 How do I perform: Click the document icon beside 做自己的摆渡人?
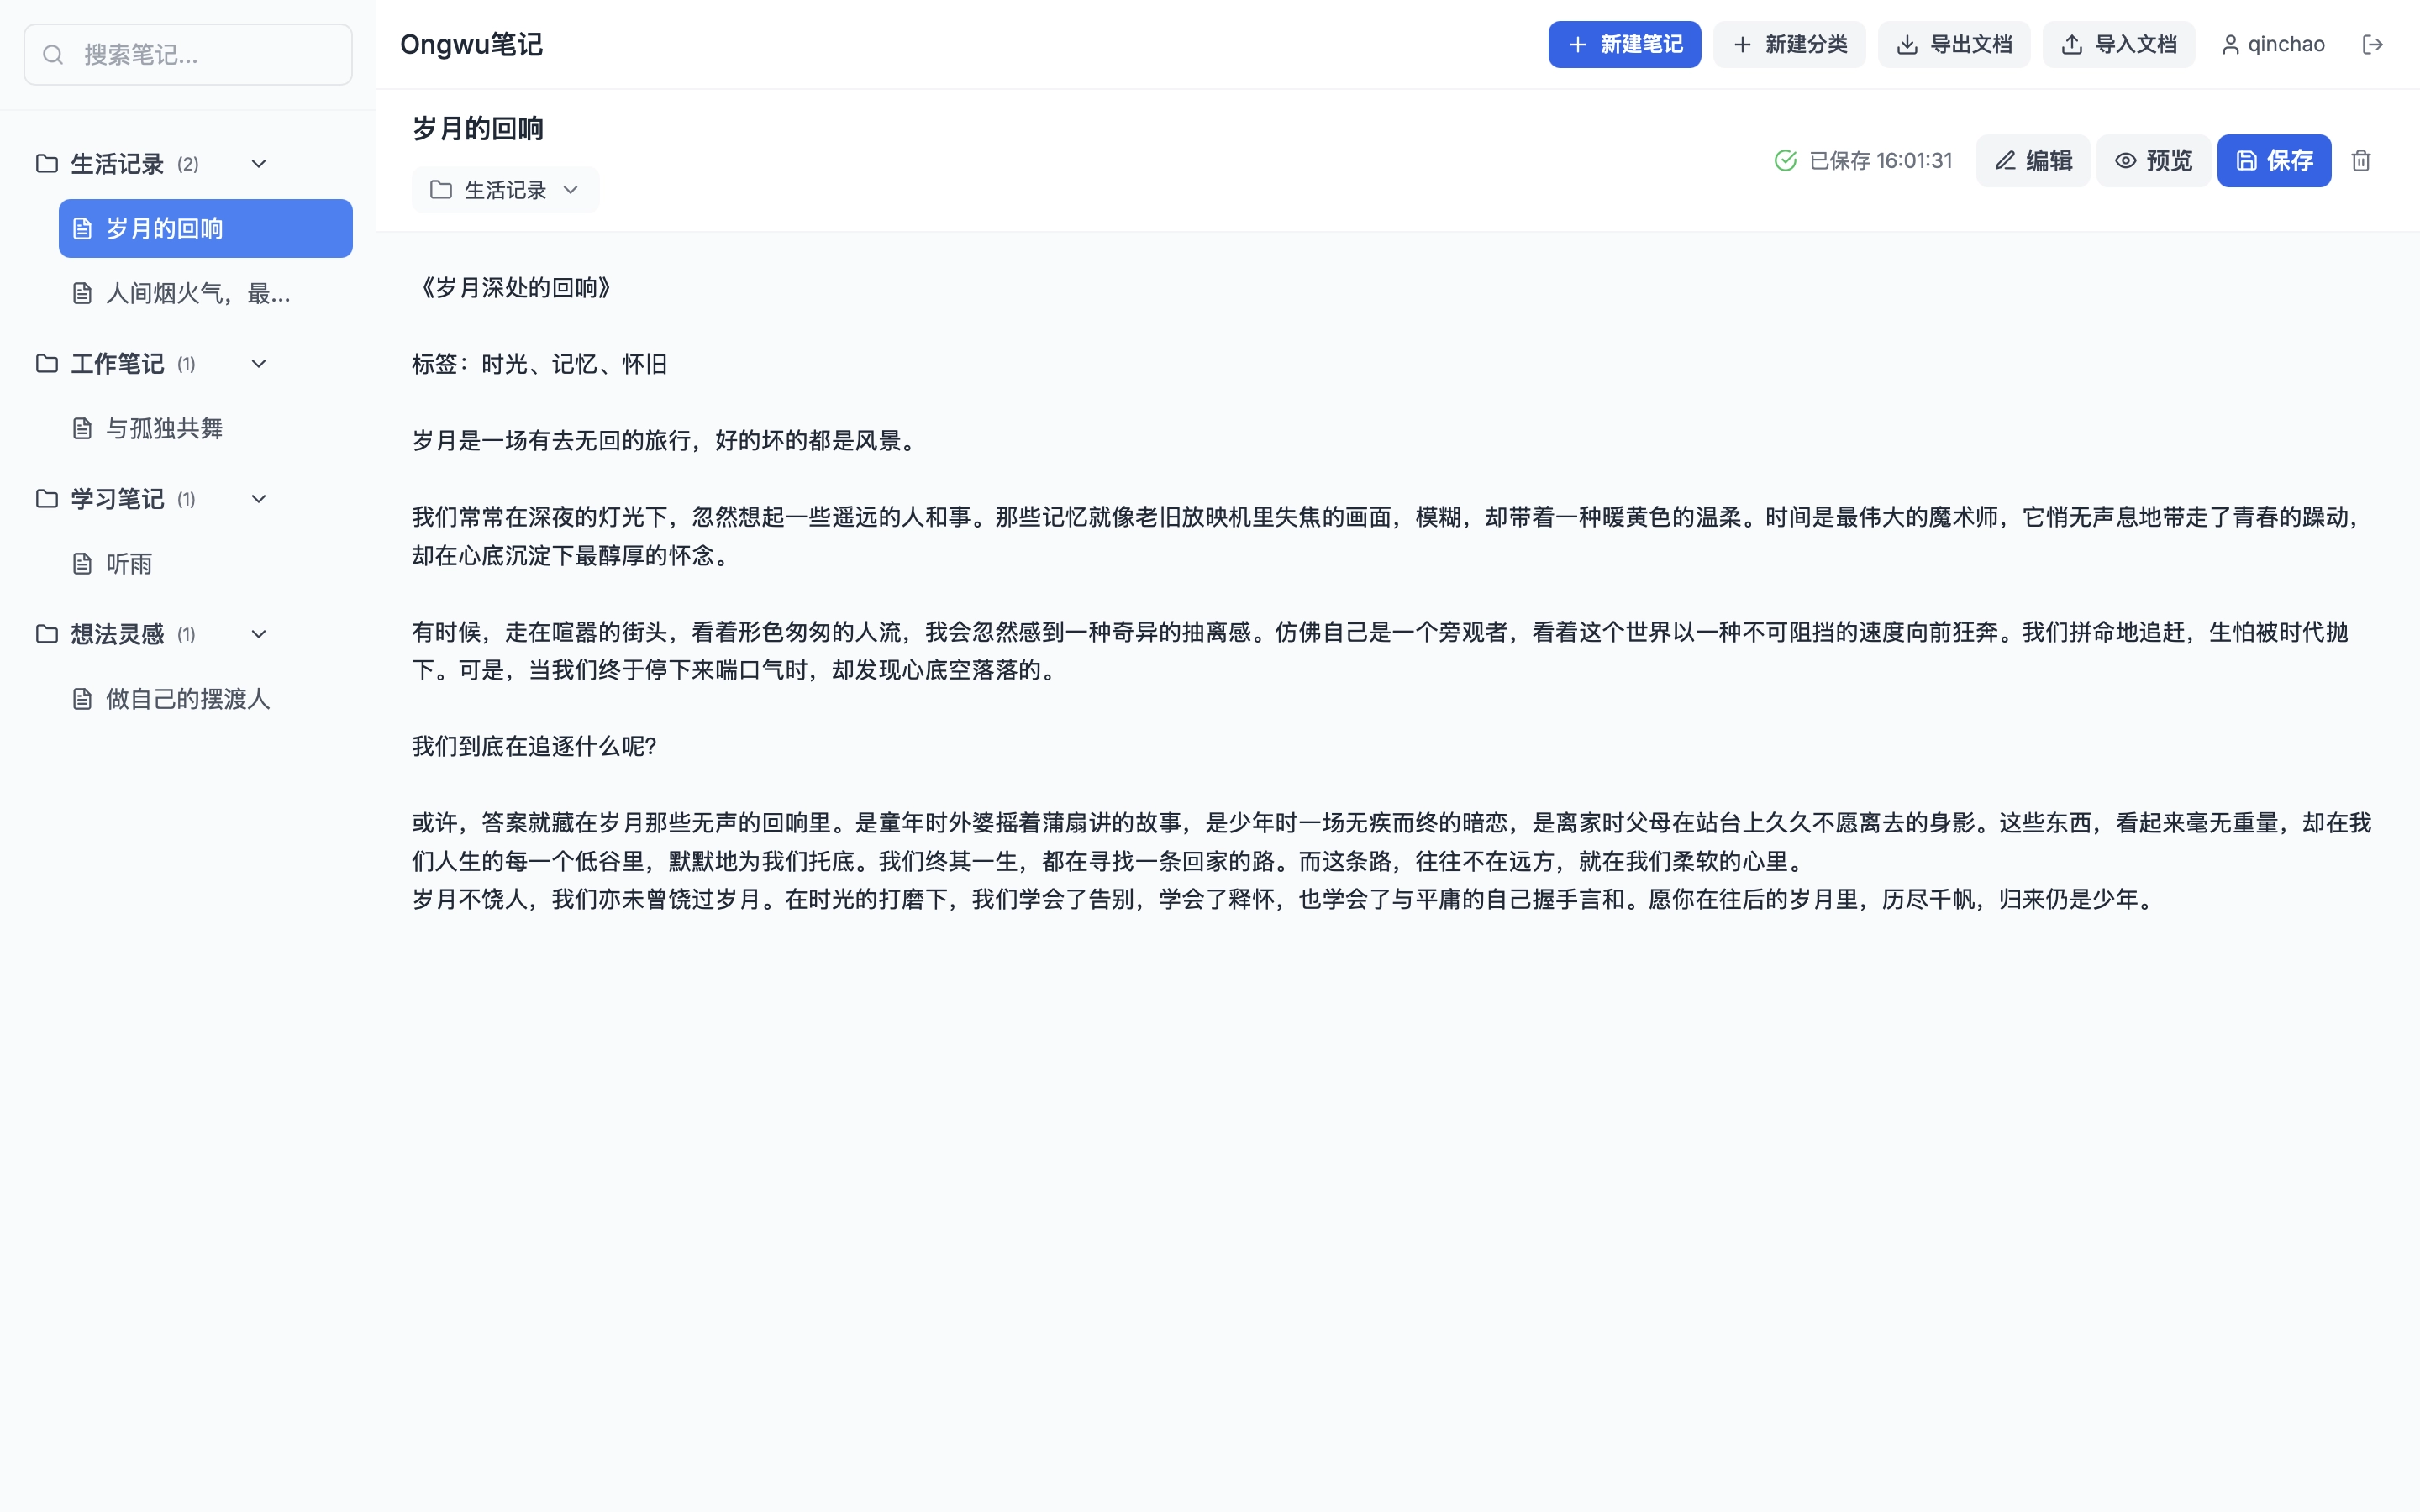[x=82, y=699]
